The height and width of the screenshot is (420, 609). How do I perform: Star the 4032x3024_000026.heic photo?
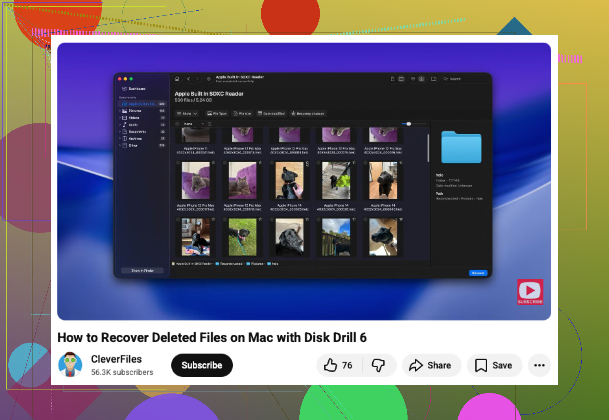click(354, 162)
